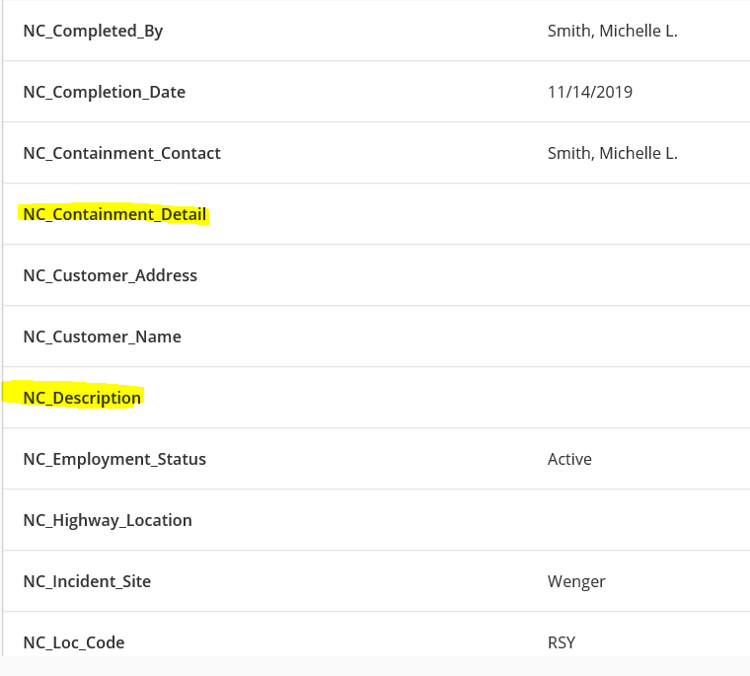Click the empty NC_Description value cell

point(612,398)
